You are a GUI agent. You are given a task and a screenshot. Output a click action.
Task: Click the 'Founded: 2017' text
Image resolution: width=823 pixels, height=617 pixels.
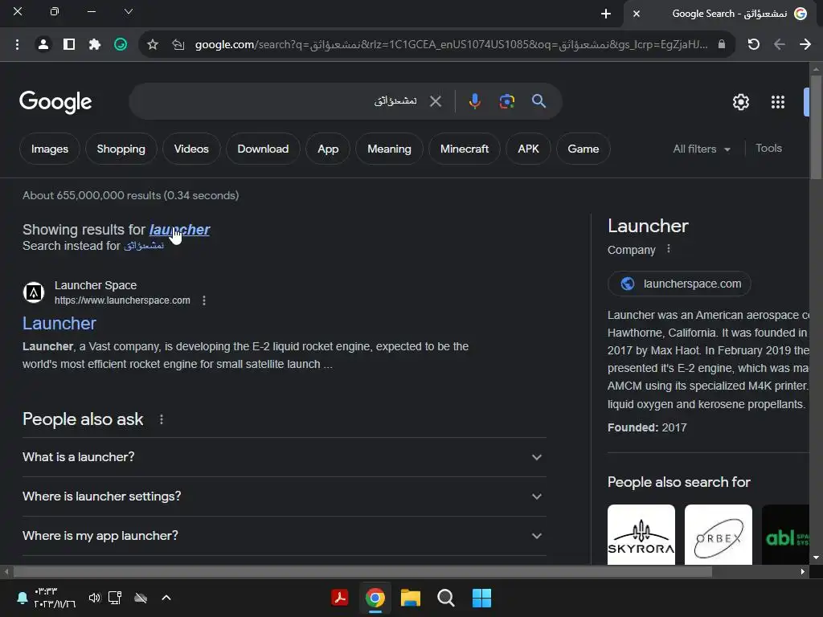(x=647, y=427)
